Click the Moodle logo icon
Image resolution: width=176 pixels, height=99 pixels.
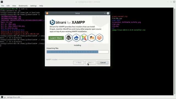pos(92,38)
